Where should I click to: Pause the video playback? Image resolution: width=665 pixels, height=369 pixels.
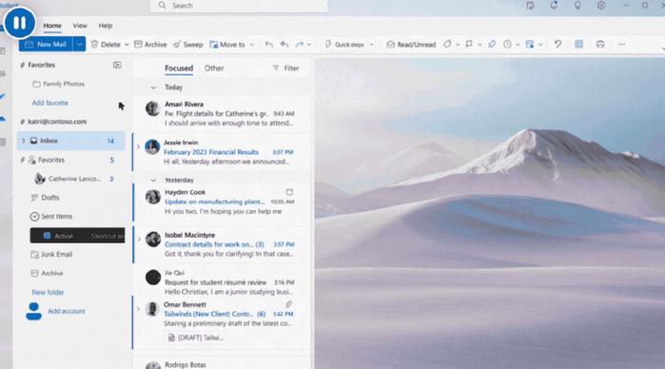20,23
